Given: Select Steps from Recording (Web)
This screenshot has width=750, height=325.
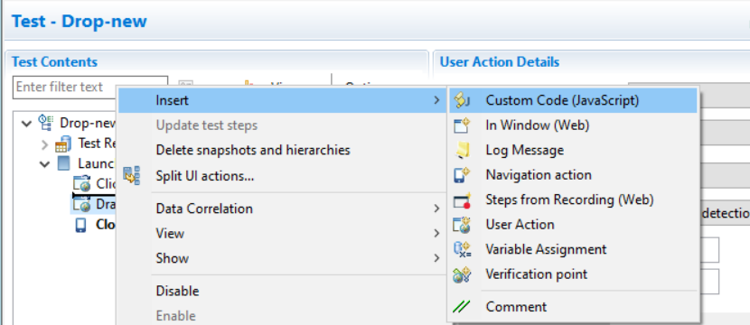Looking at the screenshot, I should pyautogui.click(x=573, y=200).
